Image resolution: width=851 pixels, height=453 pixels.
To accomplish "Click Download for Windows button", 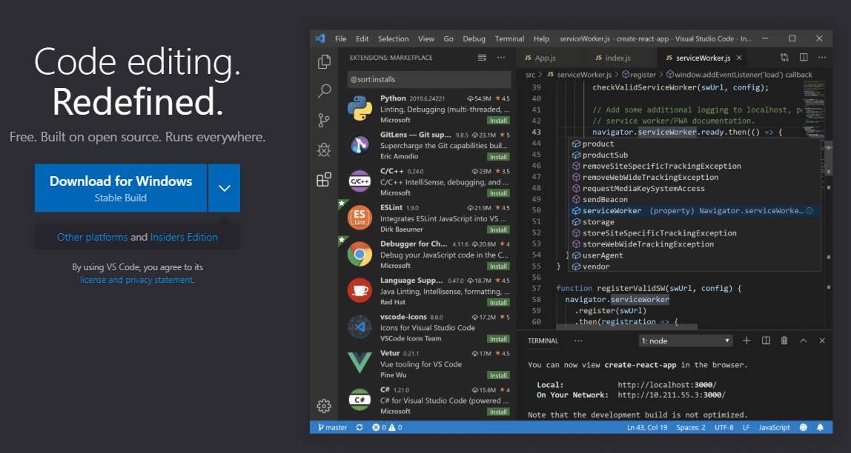I will [x=121, y=188].
